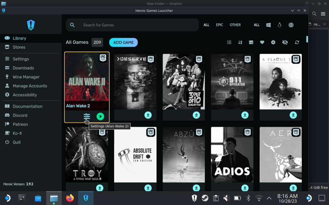The height and width of the screenshot is (205, 329).
Task: Filter library to OTHER games
Action: pos(235,25)
